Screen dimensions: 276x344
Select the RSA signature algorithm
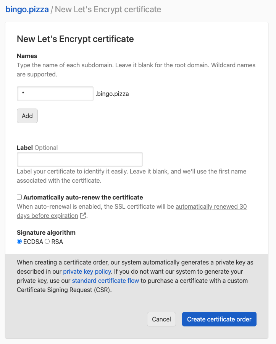(47, 241)
